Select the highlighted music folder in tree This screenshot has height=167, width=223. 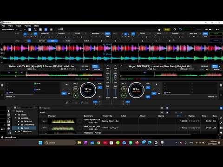[x=24, y=128]
